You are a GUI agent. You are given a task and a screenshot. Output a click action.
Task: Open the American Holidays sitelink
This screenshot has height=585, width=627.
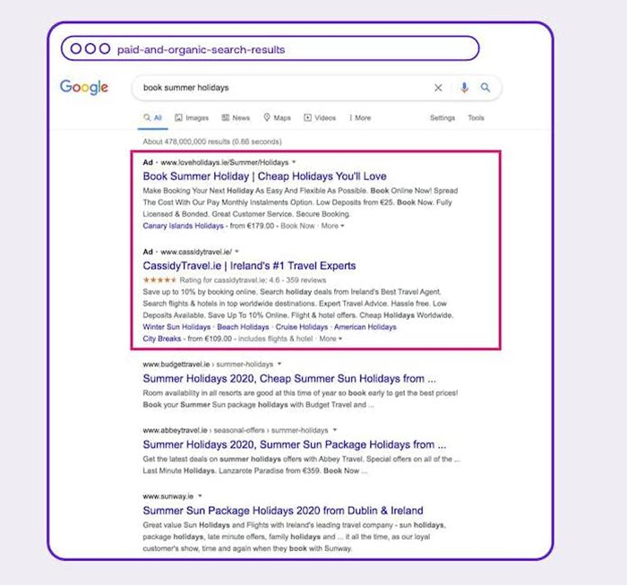tap(365, 327)
